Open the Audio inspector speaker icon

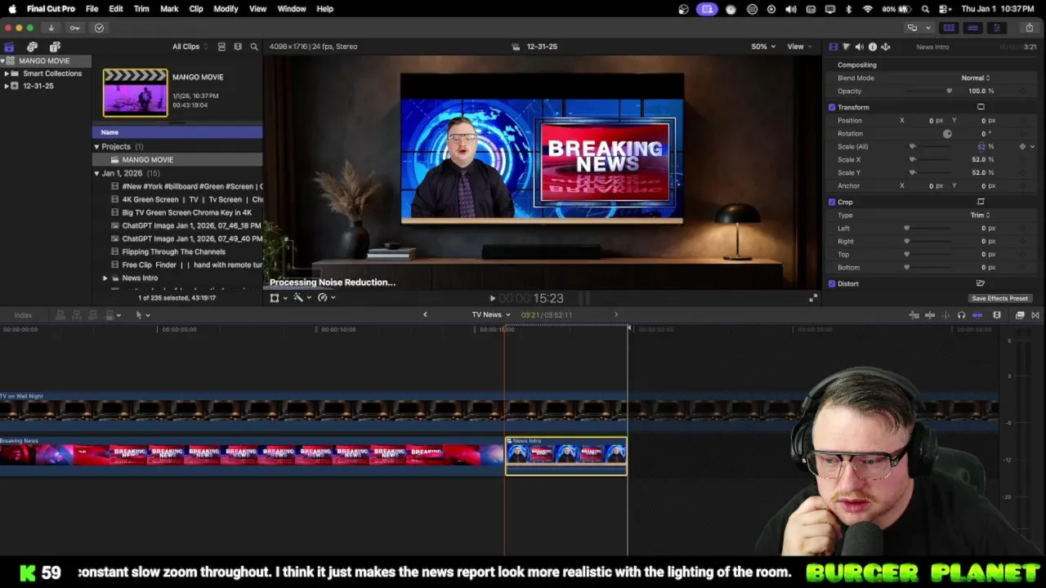(x=859, y=47)
